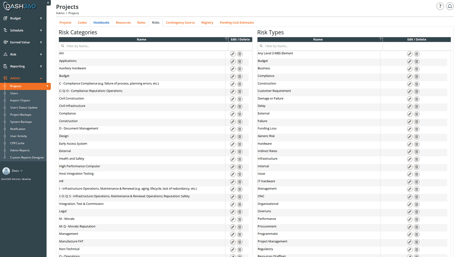Open Users in the Admin menu

pos(14,93)
